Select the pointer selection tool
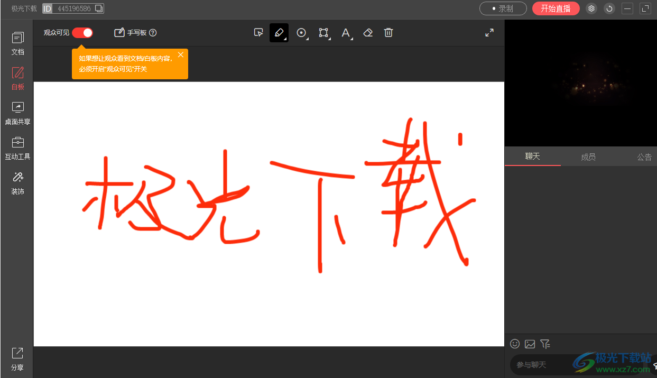Image resolution: width=657 pixels, height=378 pixels. click(258, 32)
